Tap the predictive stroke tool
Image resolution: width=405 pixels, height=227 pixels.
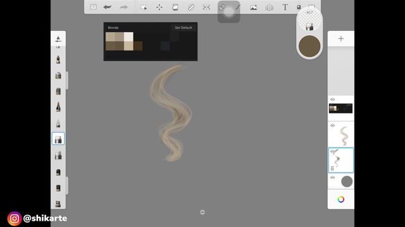point(238,7)
